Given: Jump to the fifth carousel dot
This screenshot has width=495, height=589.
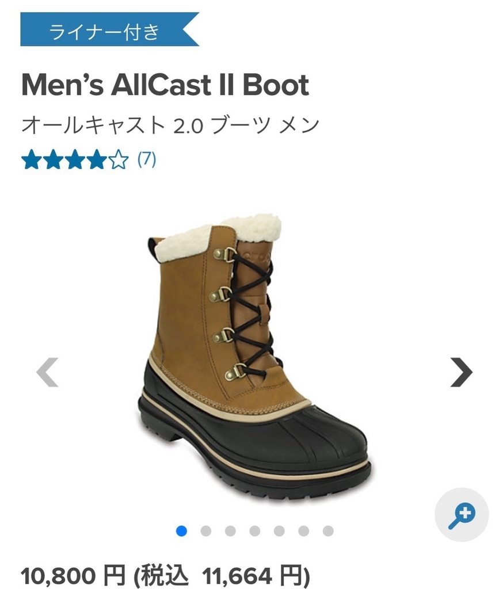Looking at the screenshot, I should pos(279,531).
